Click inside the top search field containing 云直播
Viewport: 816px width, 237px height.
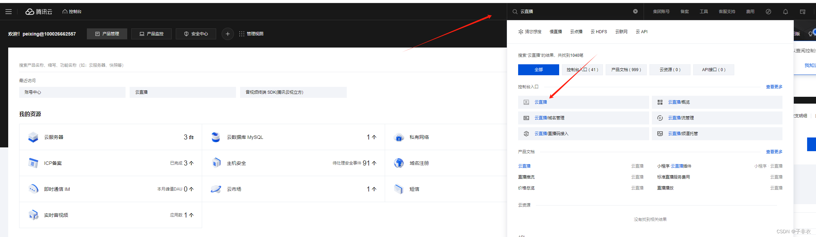click(x=575, y=12)
